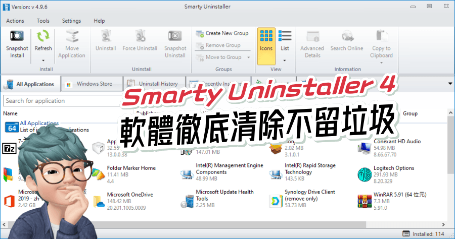Open the tab overflow dropdown arrow
455x239 pixels.
pos(450,84)
